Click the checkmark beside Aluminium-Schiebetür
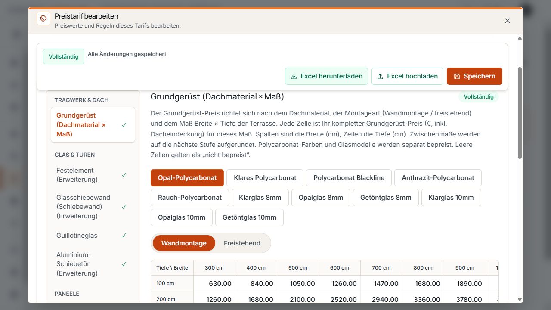The image size is (551, 310). [124, 264]
